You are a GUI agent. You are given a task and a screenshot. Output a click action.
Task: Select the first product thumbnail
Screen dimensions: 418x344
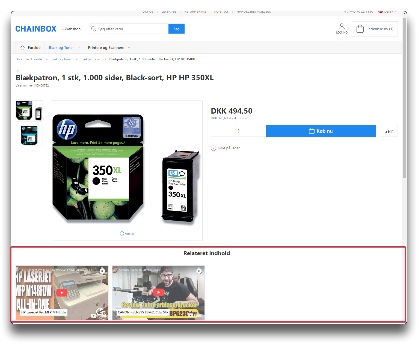29,111
